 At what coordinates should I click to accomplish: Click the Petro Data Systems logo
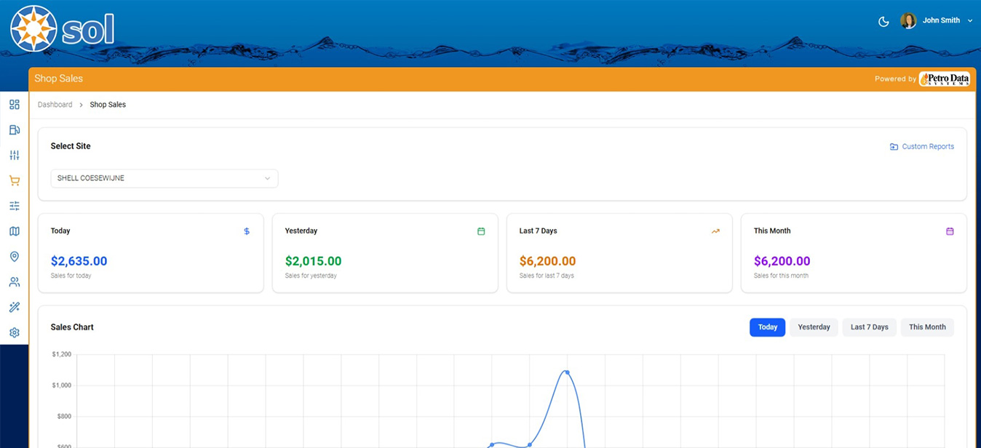point(945,79)
